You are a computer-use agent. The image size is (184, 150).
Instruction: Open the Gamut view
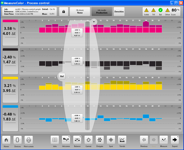click(88, 140)
